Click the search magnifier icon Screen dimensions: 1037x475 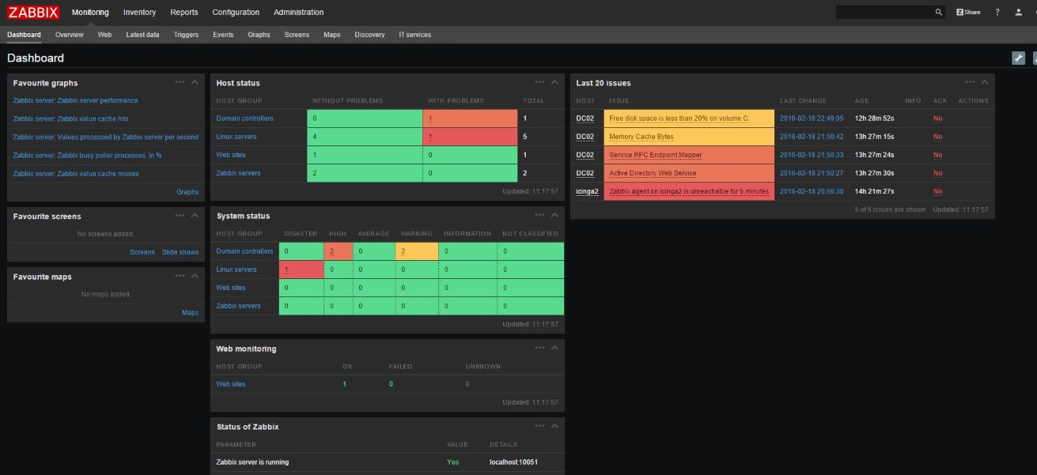coord(939,13)
